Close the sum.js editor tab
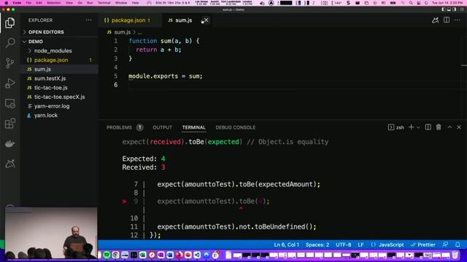The image size is (467, 262). pyautogui.click(x=206, y=20)
